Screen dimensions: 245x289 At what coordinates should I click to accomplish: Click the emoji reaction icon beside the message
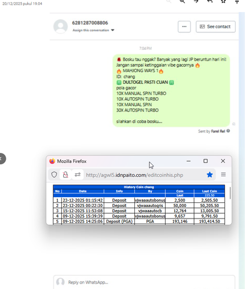pos(233,124)
